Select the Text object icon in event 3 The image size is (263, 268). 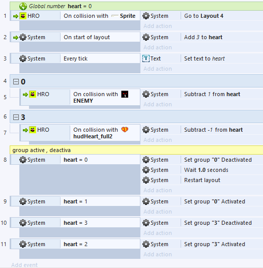tap(146, 58)
